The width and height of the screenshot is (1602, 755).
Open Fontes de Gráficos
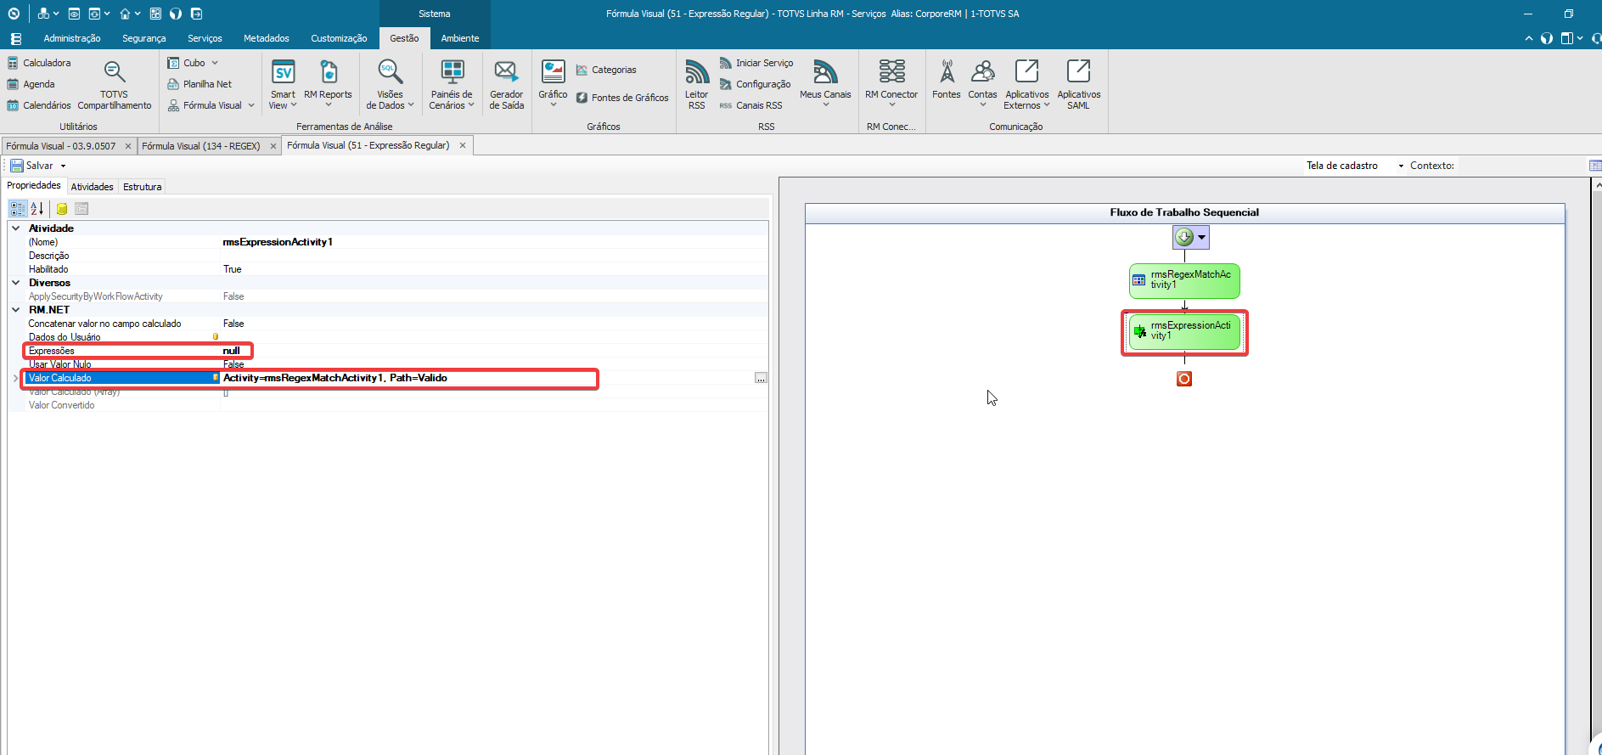click(x=622, y=98)
